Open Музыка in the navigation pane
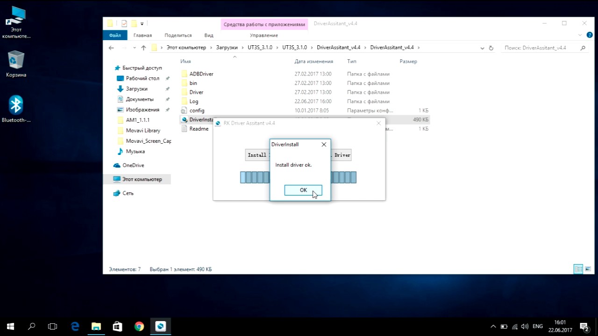 [x=135, y=152]
